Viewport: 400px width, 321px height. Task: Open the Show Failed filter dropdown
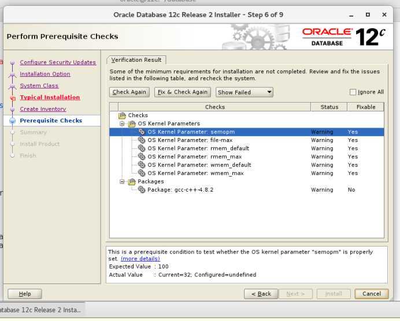244,92
